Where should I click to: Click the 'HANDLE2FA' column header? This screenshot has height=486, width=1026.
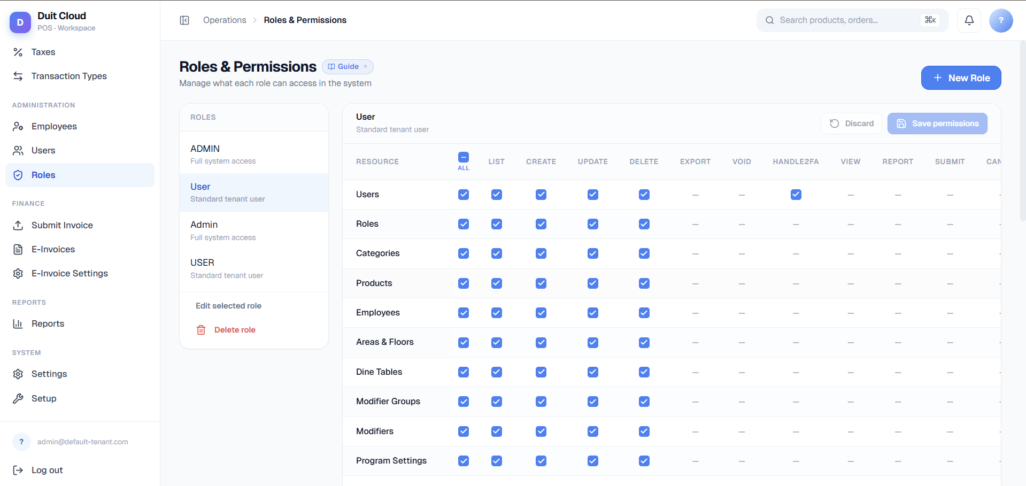point(796,161)
